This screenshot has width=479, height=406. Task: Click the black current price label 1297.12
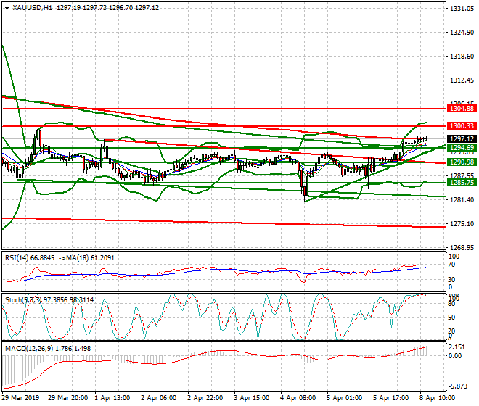[462, 139]
